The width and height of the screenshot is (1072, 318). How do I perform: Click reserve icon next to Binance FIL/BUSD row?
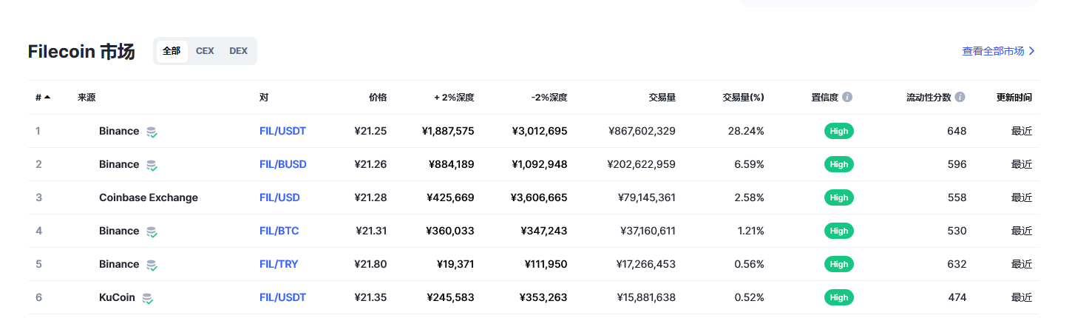tap(152, 165)
